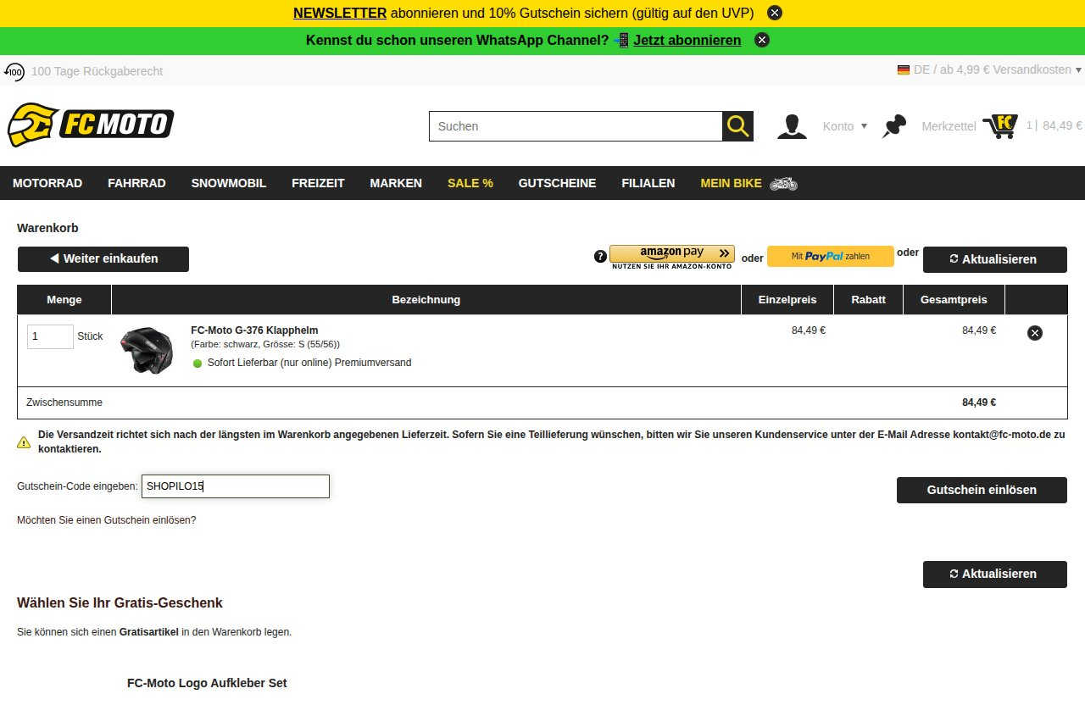Click the 100 Tage Rückgaberecht icon
The width and height of the screenshot is (1085, 705).
tap(15, 71)
